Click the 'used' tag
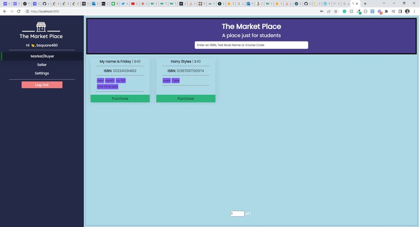Screen dimensions: 420x227 coord(167,80)
